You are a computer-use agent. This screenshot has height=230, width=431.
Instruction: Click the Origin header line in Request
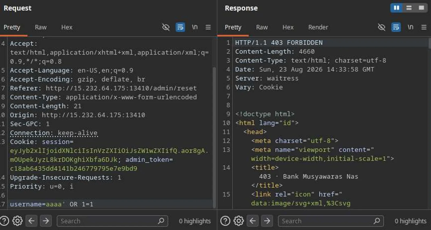coord(78,115)
